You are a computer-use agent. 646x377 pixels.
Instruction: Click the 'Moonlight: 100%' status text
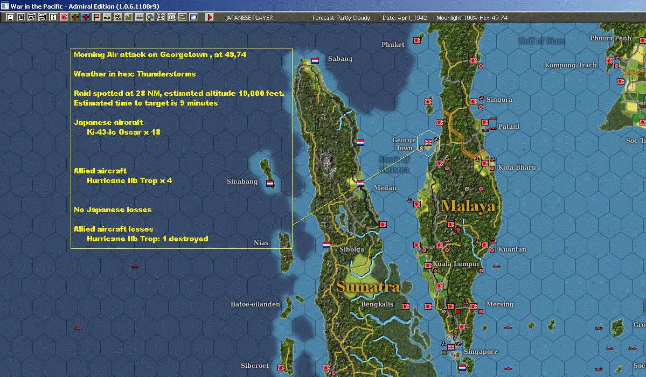point(456,18)
